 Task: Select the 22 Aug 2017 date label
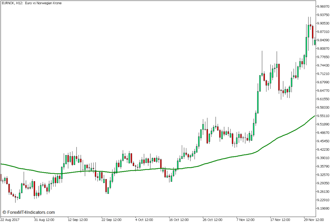[x=10, y=219]
